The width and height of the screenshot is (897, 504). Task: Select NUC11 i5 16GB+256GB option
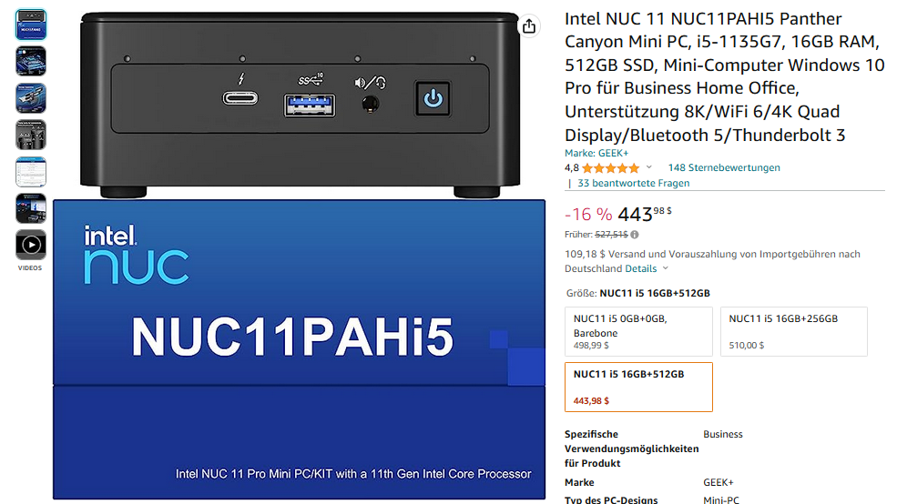[793, 331]
